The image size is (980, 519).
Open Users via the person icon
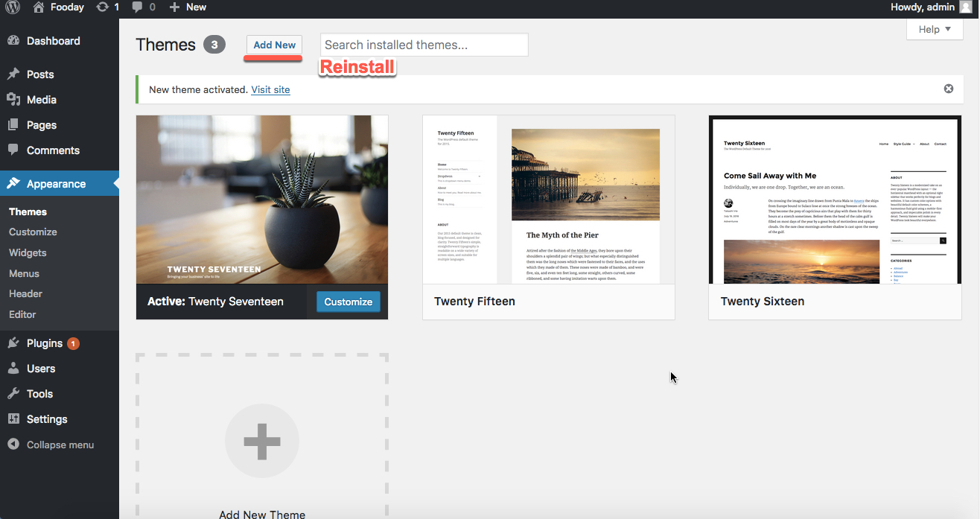pos(13,369)
